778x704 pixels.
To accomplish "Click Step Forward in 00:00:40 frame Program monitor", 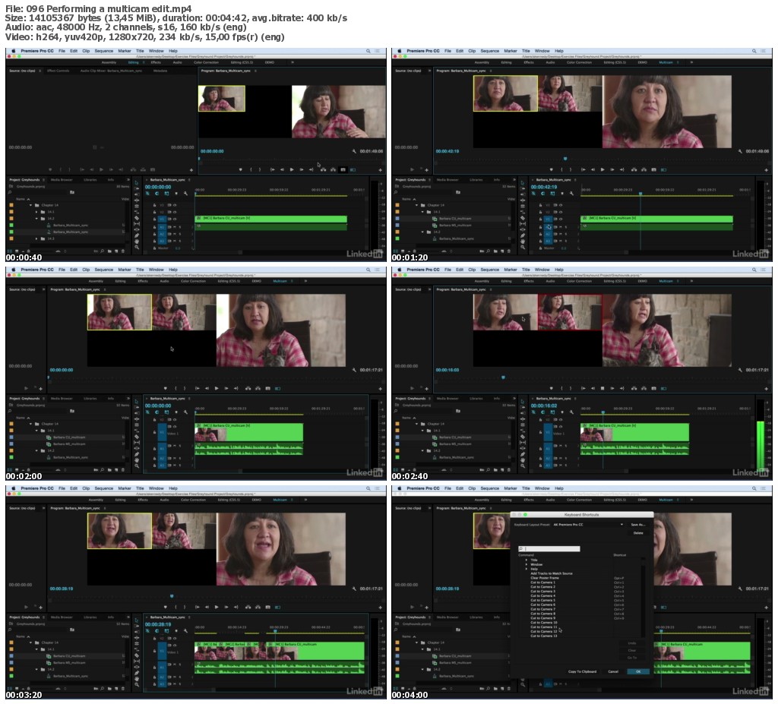I will click(x=301, y=169).
